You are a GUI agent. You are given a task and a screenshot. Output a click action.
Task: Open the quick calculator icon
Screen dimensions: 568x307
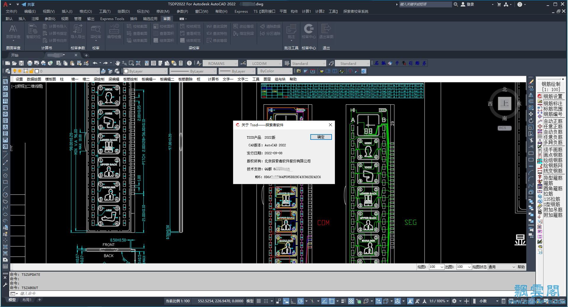click(181, 63)
